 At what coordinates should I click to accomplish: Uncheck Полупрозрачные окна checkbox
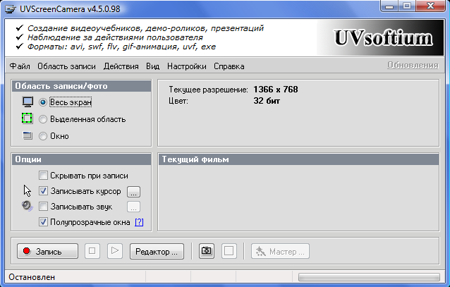(x=44, y=222)
